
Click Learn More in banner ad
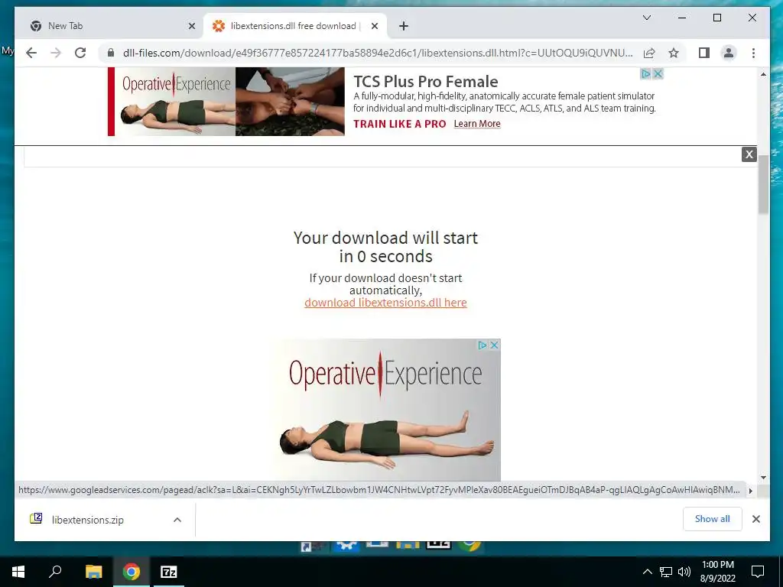(477, 124)
